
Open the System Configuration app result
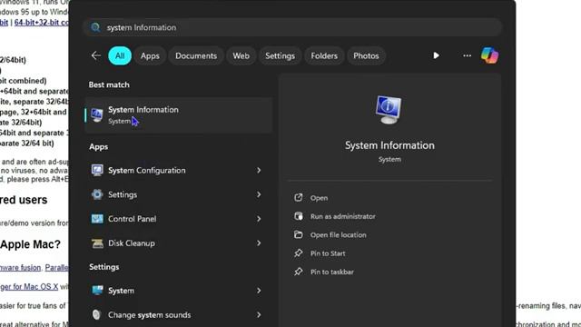[x=179, y=170]
